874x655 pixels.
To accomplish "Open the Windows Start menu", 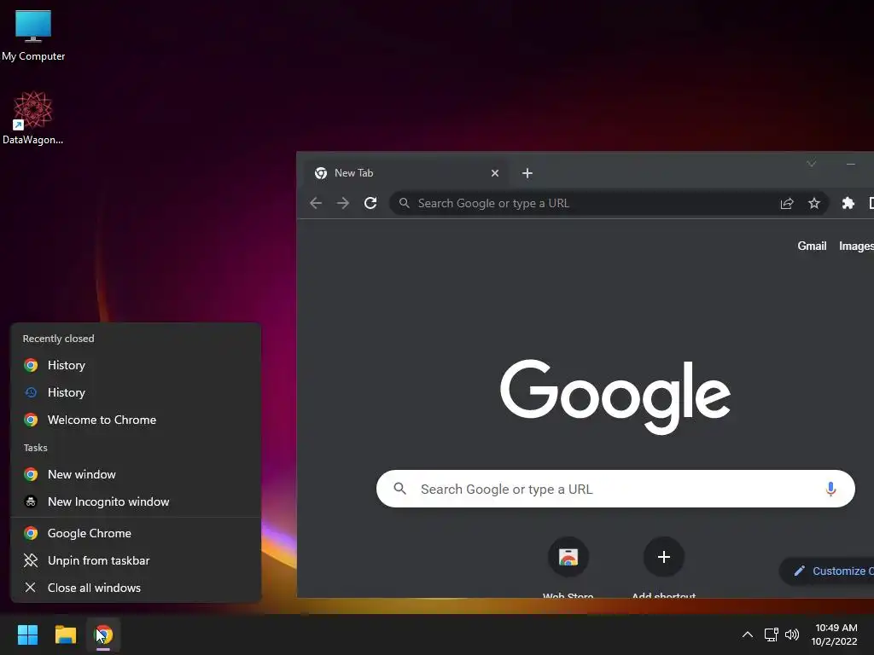I will click(27, 635).
